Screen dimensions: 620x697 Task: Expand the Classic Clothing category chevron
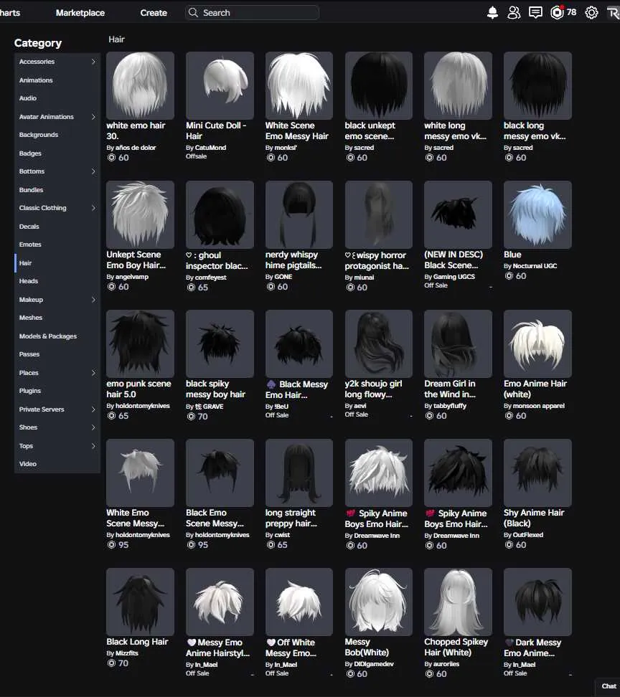click(93, 208)
